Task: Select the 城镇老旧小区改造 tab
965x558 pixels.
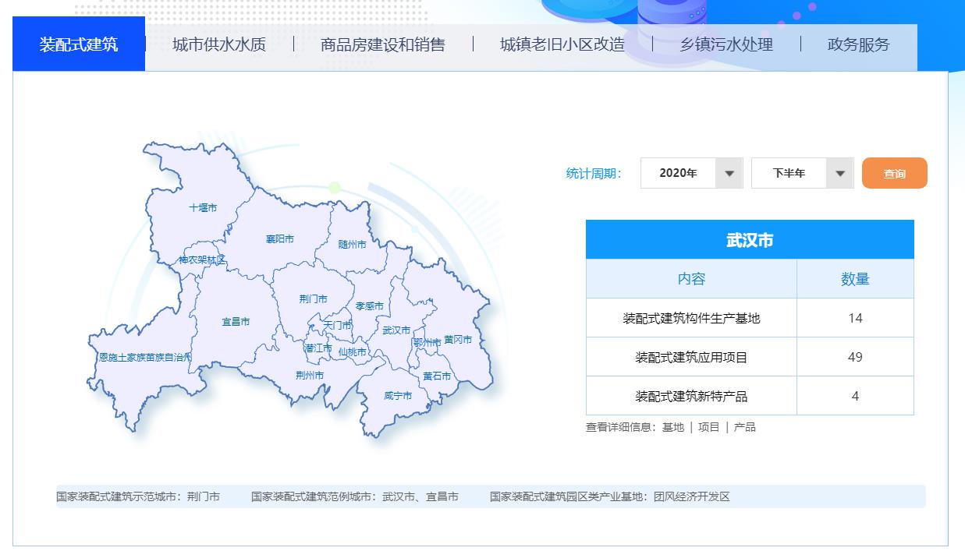Action: pos(562,45)
